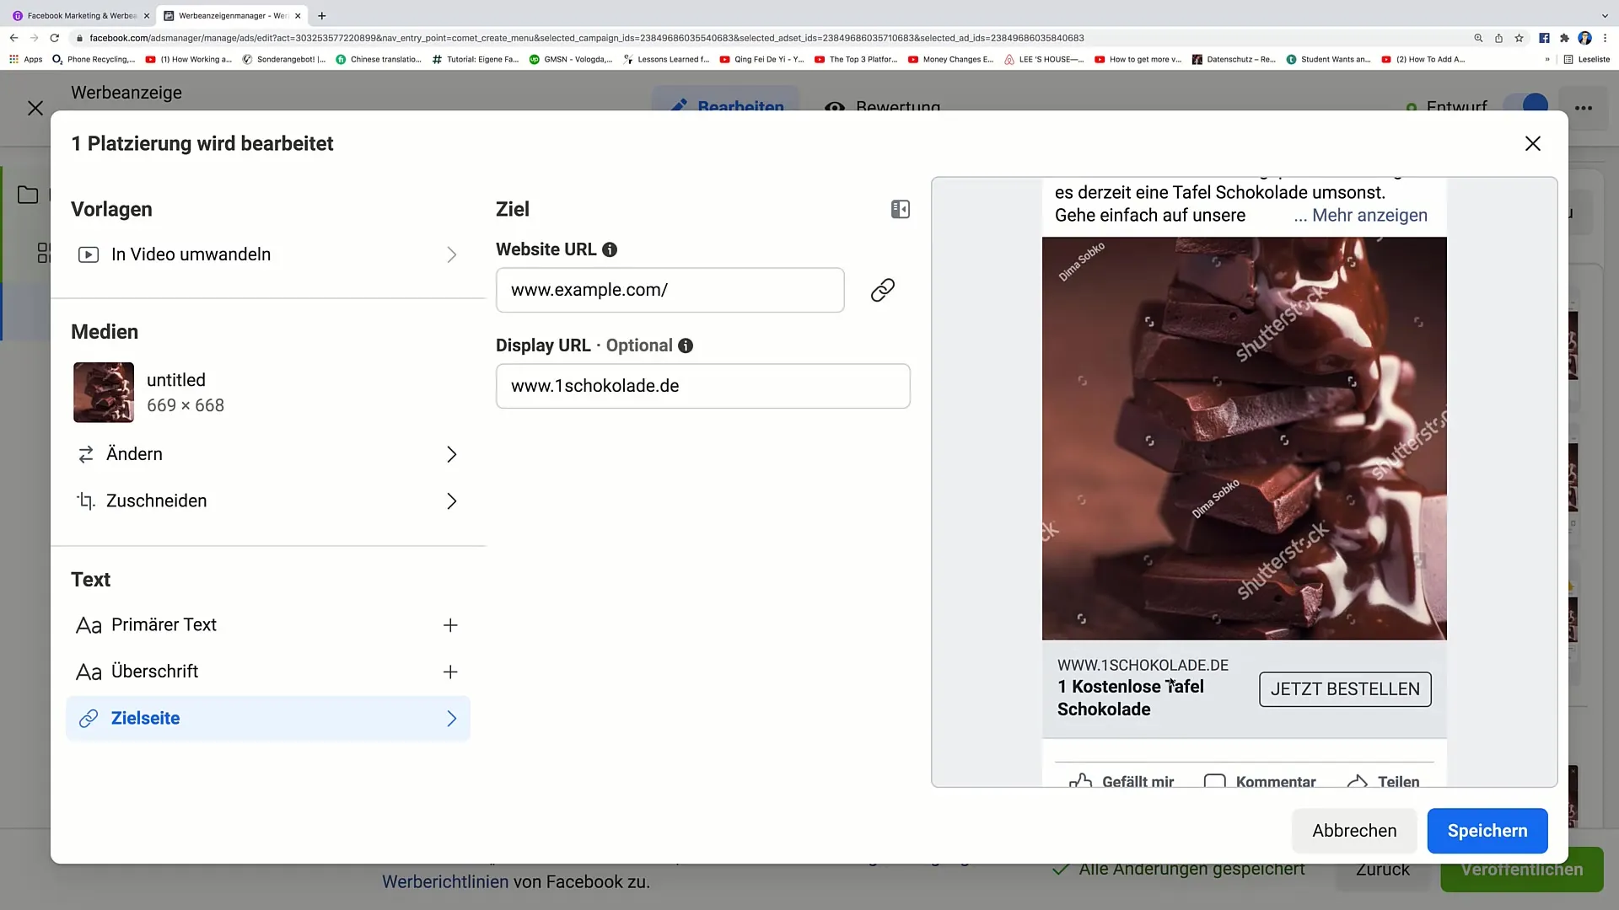Select the untitled chocolate media thumbnail
This screenshot has width=1619, height=910.
point(104,393)
